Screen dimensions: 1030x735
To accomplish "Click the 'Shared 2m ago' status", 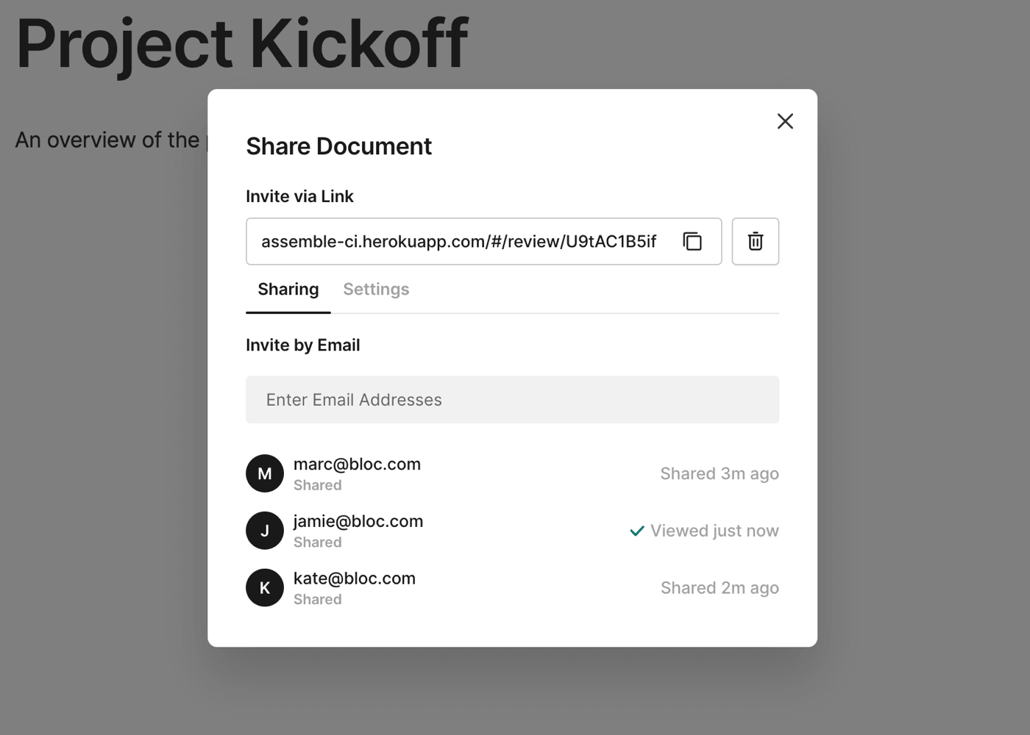I will [x=720, y=588].
